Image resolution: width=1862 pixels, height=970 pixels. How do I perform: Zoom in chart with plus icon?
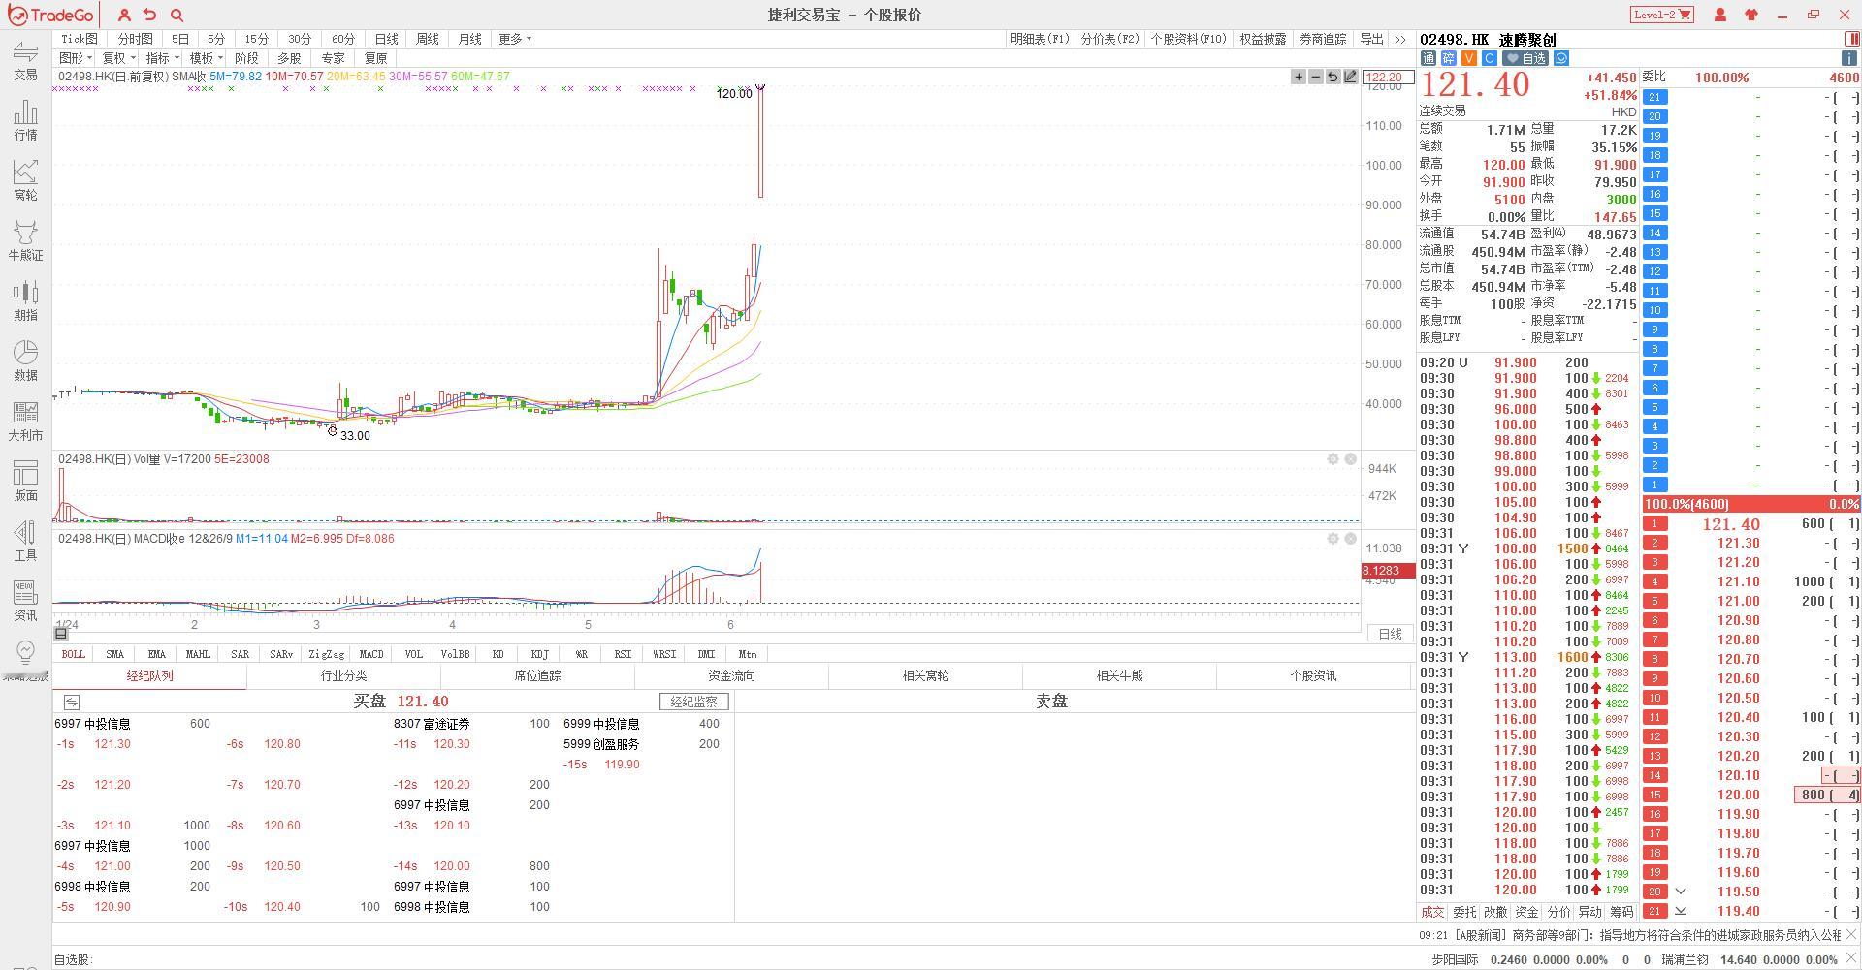click(1299, 77)
